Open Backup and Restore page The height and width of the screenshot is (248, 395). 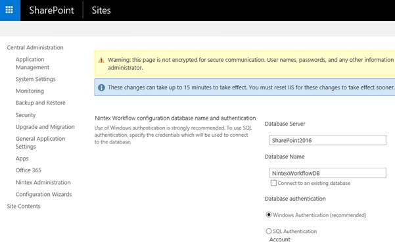[x=41, y=103]
